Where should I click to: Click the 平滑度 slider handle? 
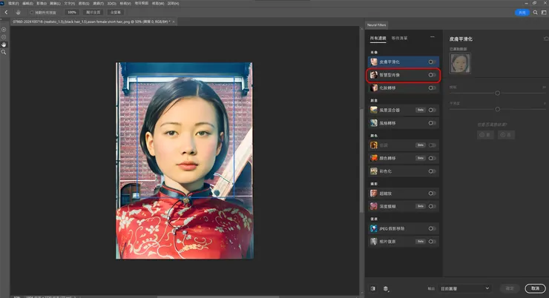[x=497, y=110]
